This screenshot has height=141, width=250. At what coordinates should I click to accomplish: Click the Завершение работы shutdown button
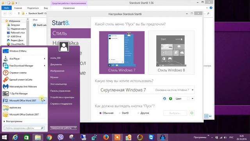pyautogui.click(x=62, y=128)
